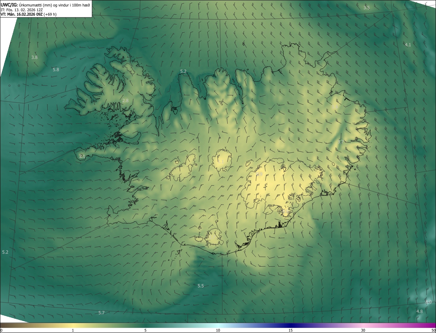Click the 4.8 value label on the map
This screenshot has height=333, width=436.
click(420, 311)
